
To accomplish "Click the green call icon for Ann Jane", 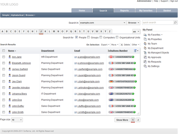I will [x=133, y=57].
